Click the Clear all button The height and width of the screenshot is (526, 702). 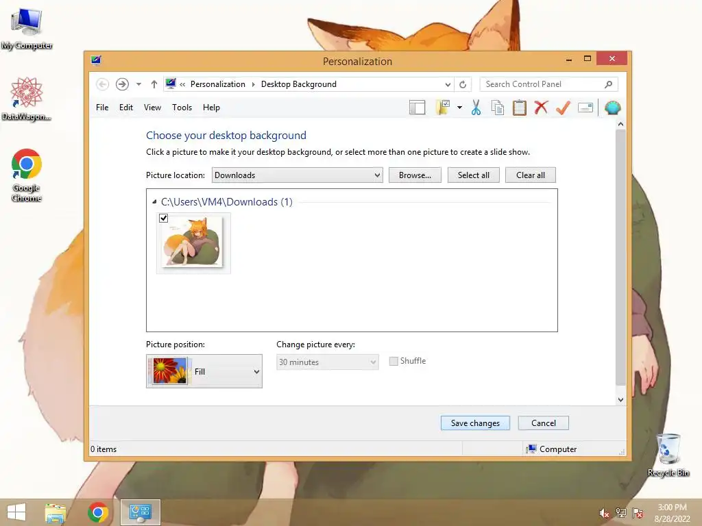531,175
